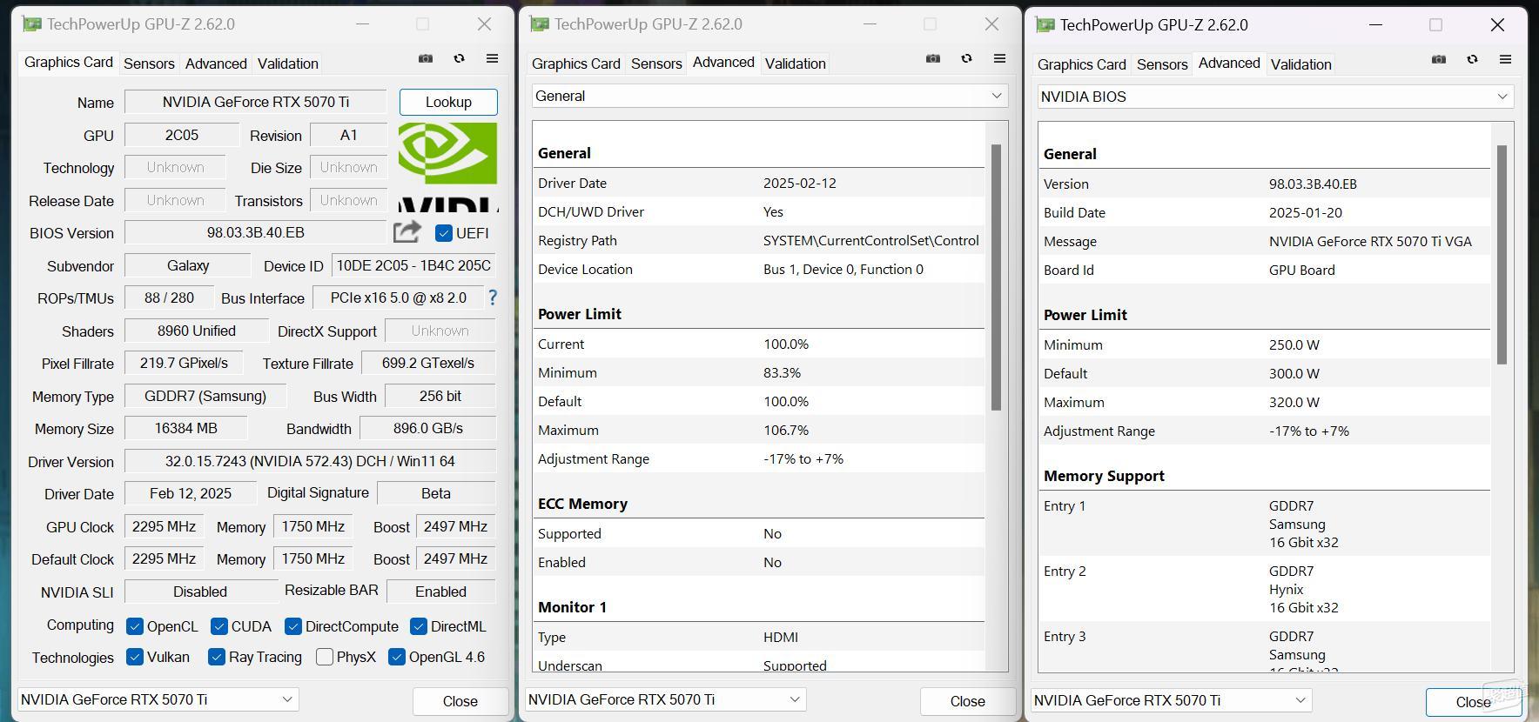Click the BIOS export share icon
This screenshot has width=1539, height=722.
(407, 232)
